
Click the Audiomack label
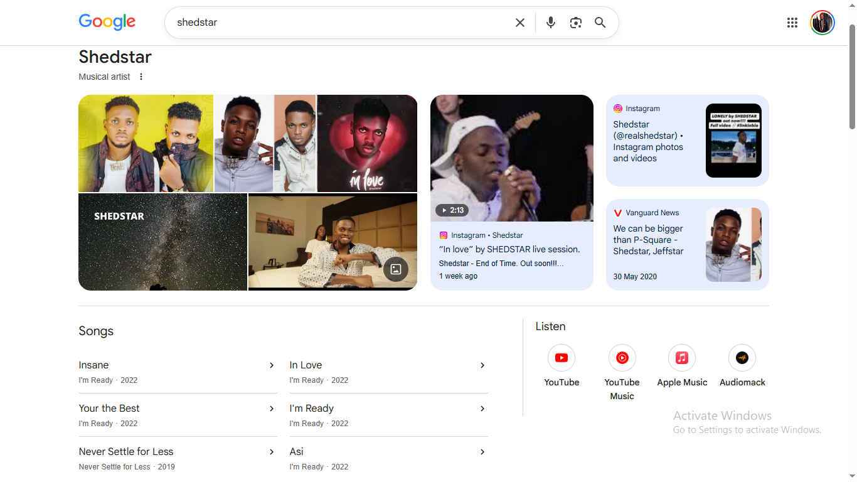coord(742,382)
